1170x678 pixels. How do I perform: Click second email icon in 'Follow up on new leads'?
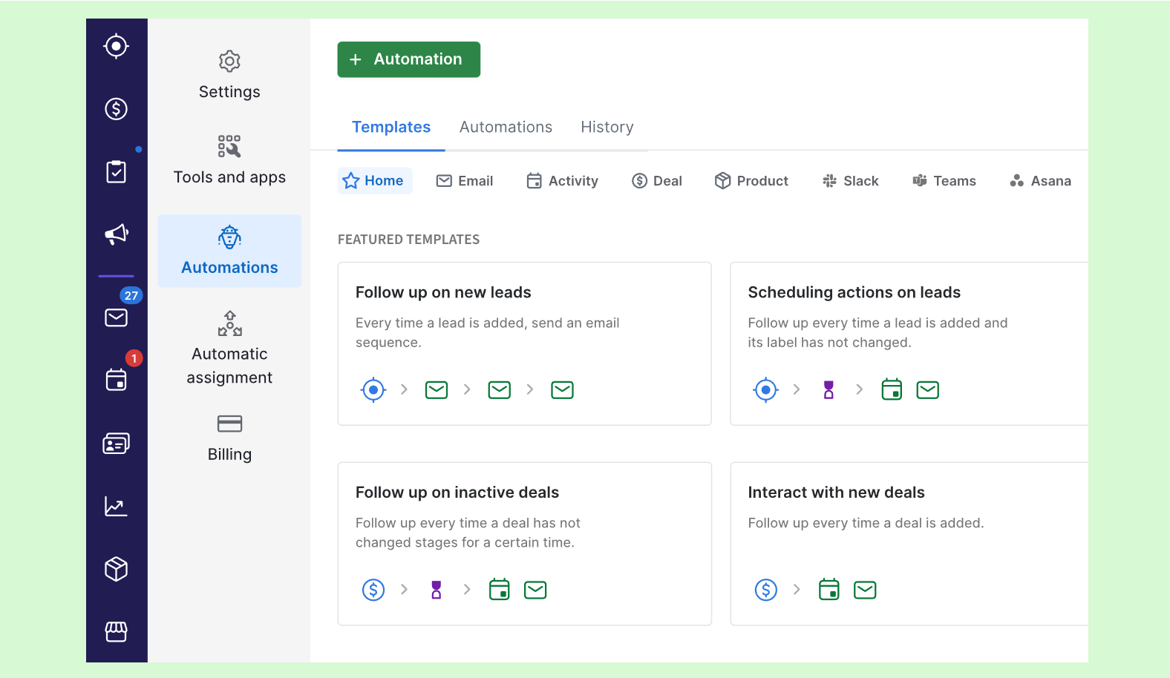coord(500,389)
